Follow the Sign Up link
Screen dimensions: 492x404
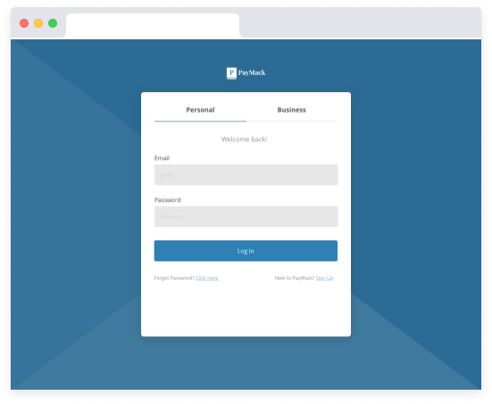(324, 278)
